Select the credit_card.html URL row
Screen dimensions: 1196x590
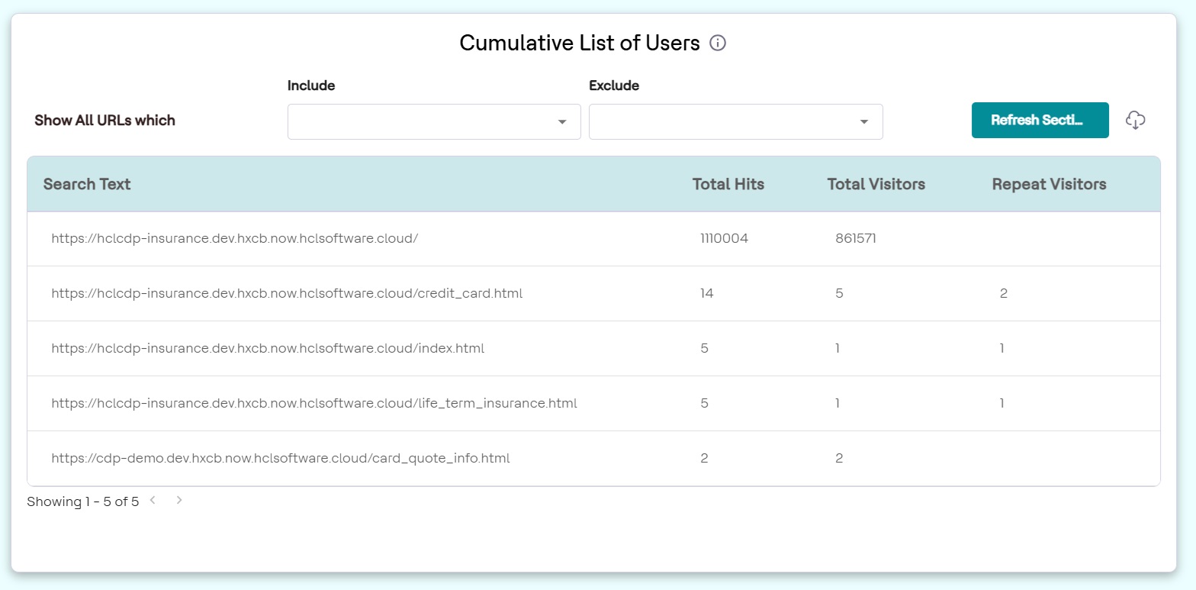pos(287,293)
